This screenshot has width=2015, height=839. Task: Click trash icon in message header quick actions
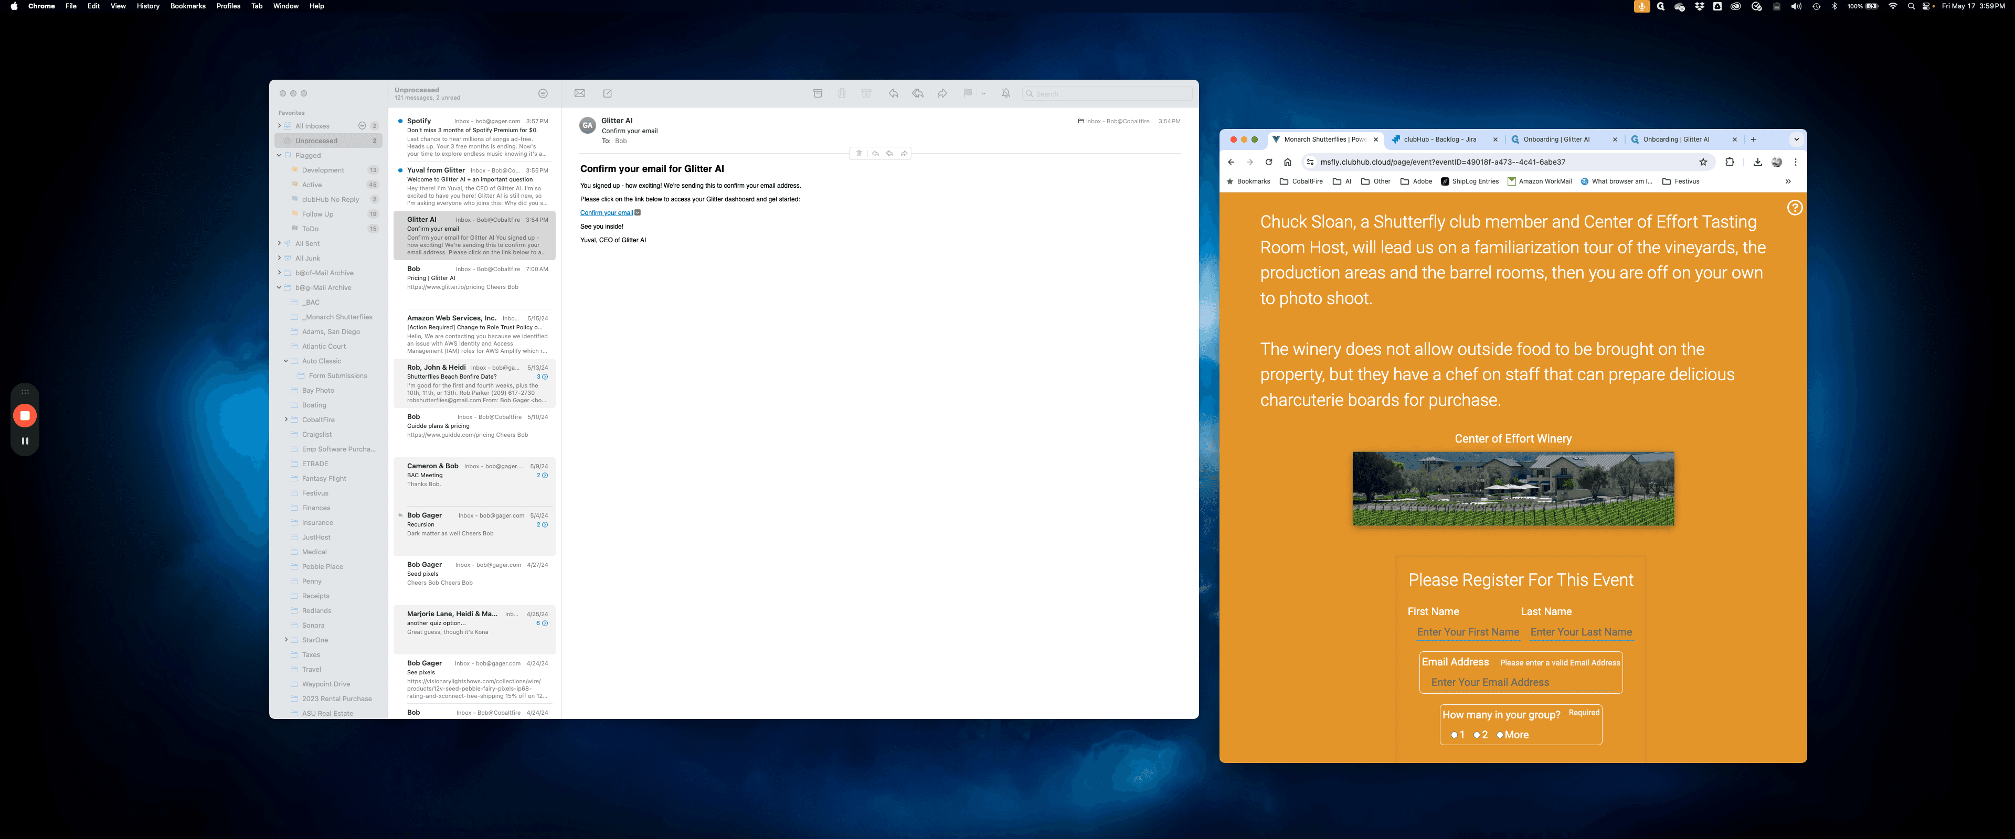coord(859,153)
